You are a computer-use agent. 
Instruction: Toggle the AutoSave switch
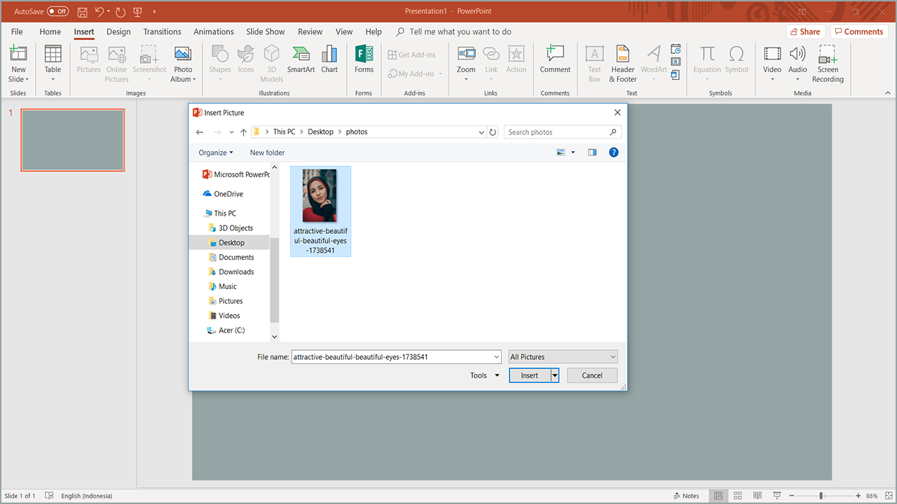pyautogui.click(x=58, y=11)
